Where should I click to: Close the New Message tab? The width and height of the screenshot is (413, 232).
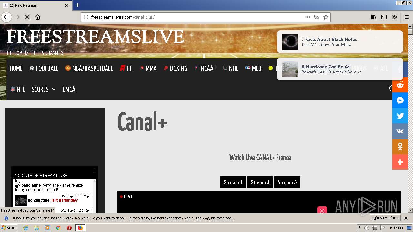67,5
